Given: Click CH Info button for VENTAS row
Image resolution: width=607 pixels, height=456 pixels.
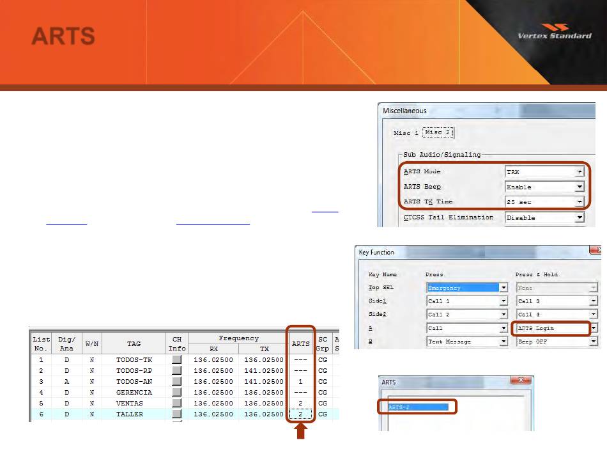Looking at the screenshot, I should point(176,403).
